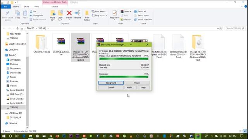
Task: Open Pictures in sidebar
Action: click(12, 81)
